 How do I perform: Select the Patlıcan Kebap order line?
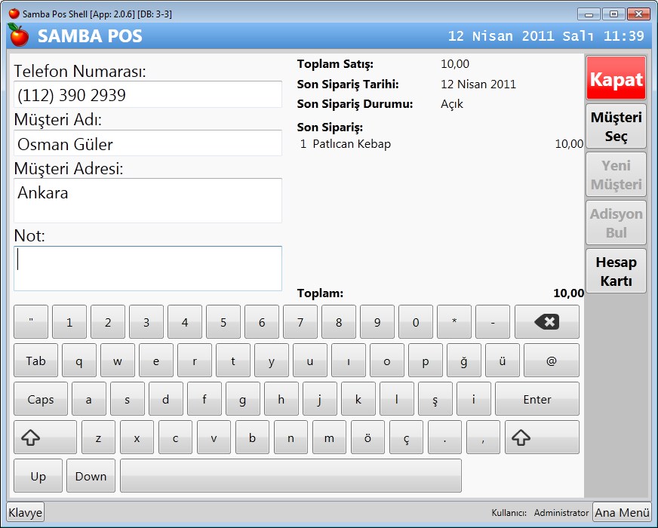[x=441, y=144]
